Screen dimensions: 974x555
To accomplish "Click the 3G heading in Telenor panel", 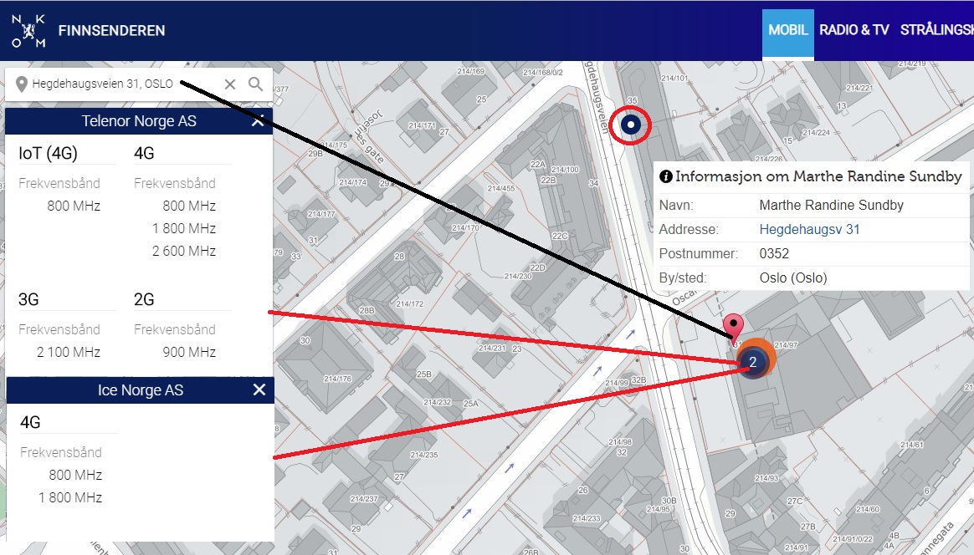I will [x=28, y=299].
